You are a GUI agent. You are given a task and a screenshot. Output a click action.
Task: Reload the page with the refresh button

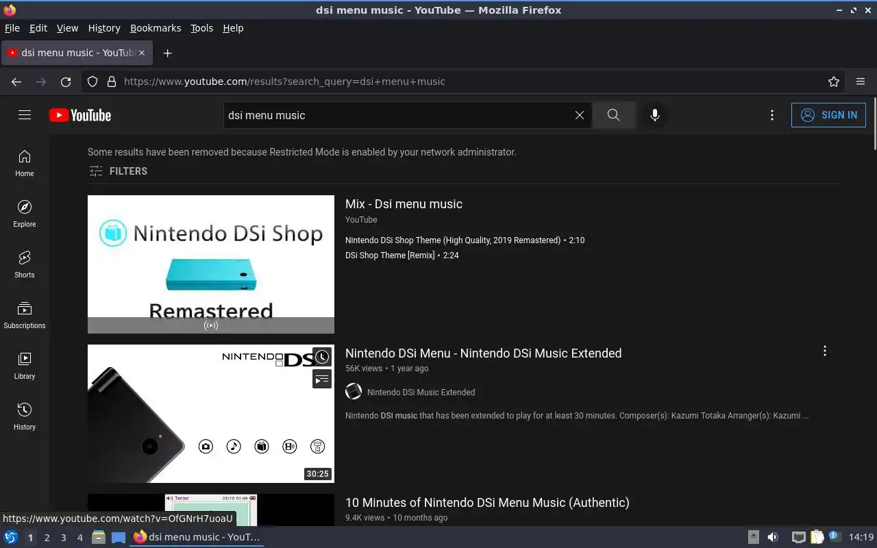point(66,82)
